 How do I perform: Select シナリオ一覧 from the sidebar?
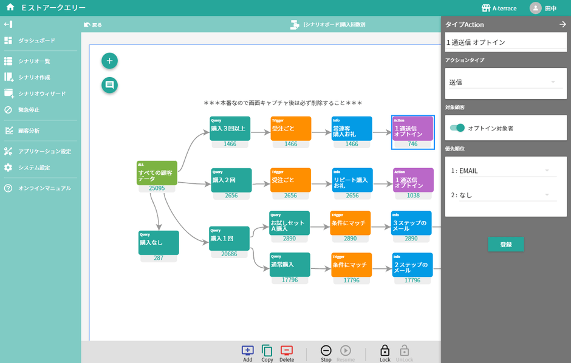34,61
